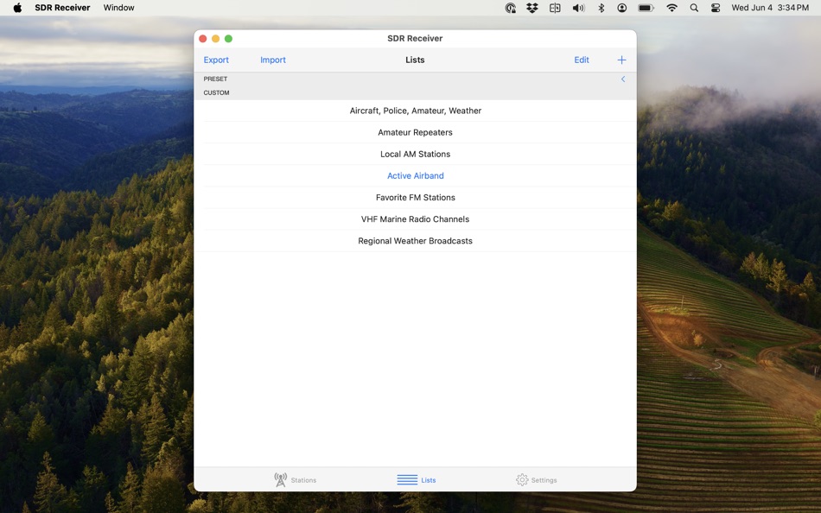Open the Apple menu
The width and height of the screenshot is (821, 513).
pyautogui.click(x=17, y=8)
